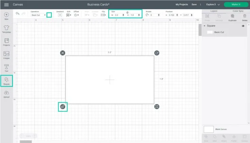Screen dimensions: 250x143
Task: Click the unlock proportions handle on shape
Action: 62,107
